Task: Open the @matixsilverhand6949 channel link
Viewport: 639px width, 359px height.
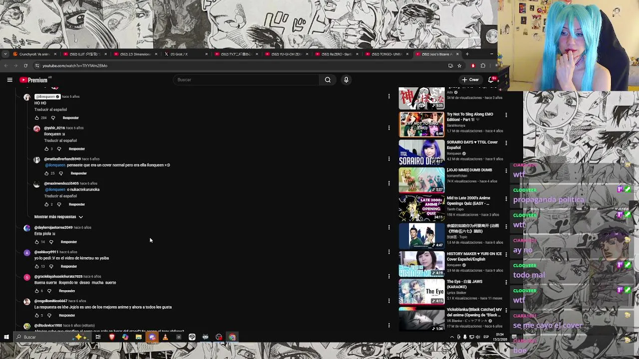Action: 62,159
